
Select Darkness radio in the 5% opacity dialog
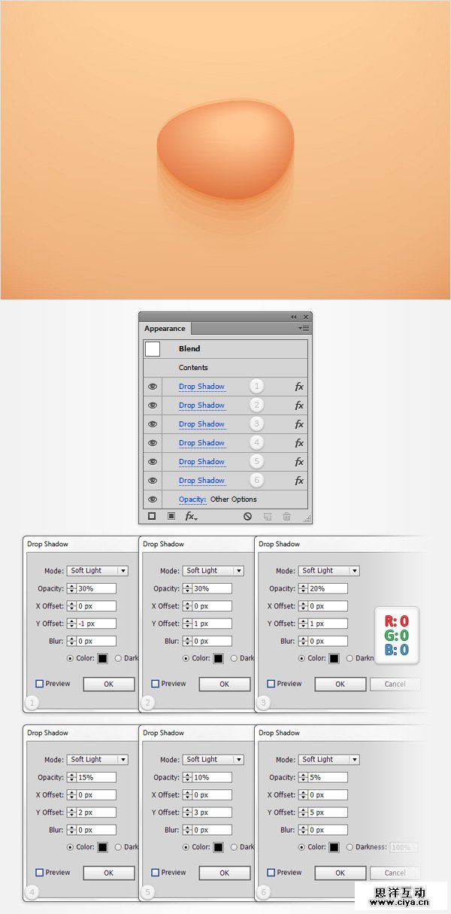(350, 847)
